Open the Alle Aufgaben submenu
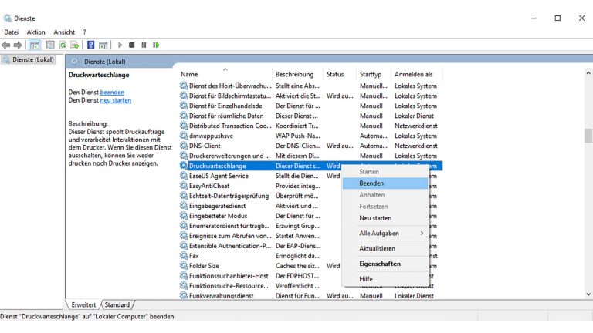593x333 pixels. pos(379,233)
